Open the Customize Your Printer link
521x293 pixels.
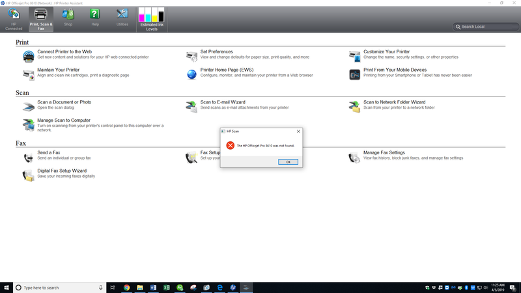(x=386, y=52)
